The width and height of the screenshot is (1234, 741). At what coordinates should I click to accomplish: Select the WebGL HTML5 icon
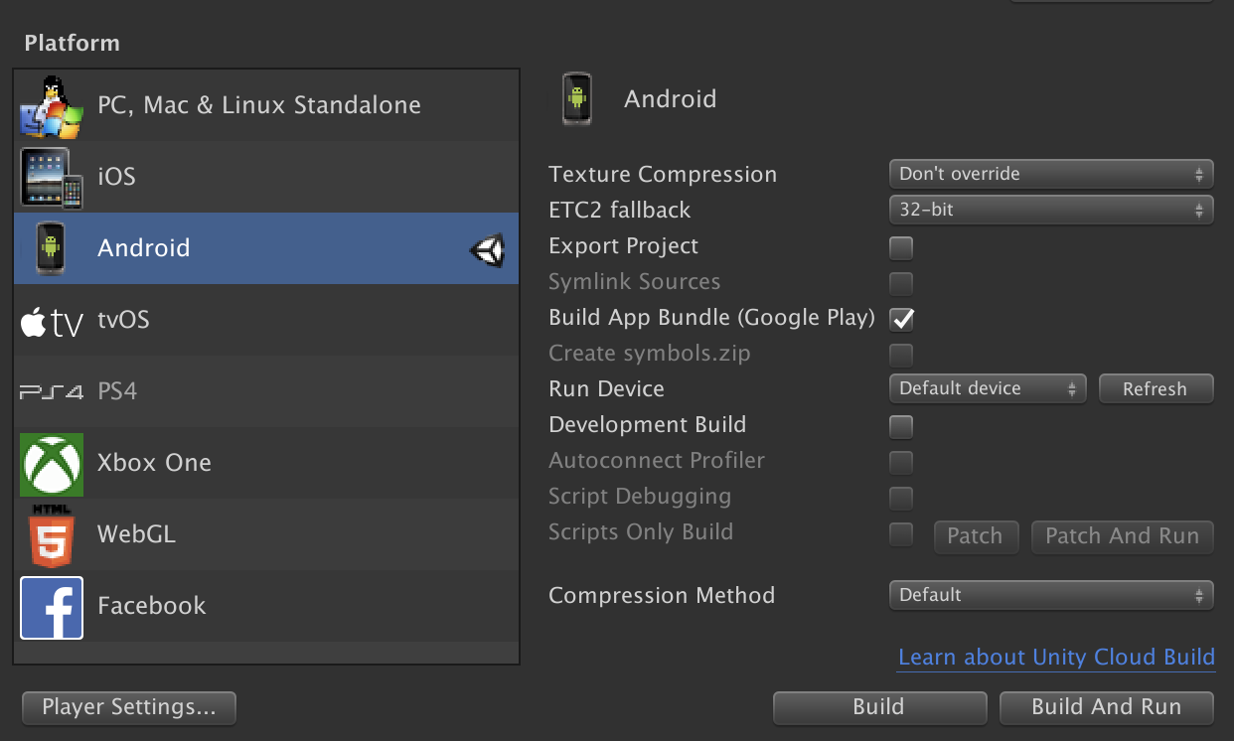[51, 534]
